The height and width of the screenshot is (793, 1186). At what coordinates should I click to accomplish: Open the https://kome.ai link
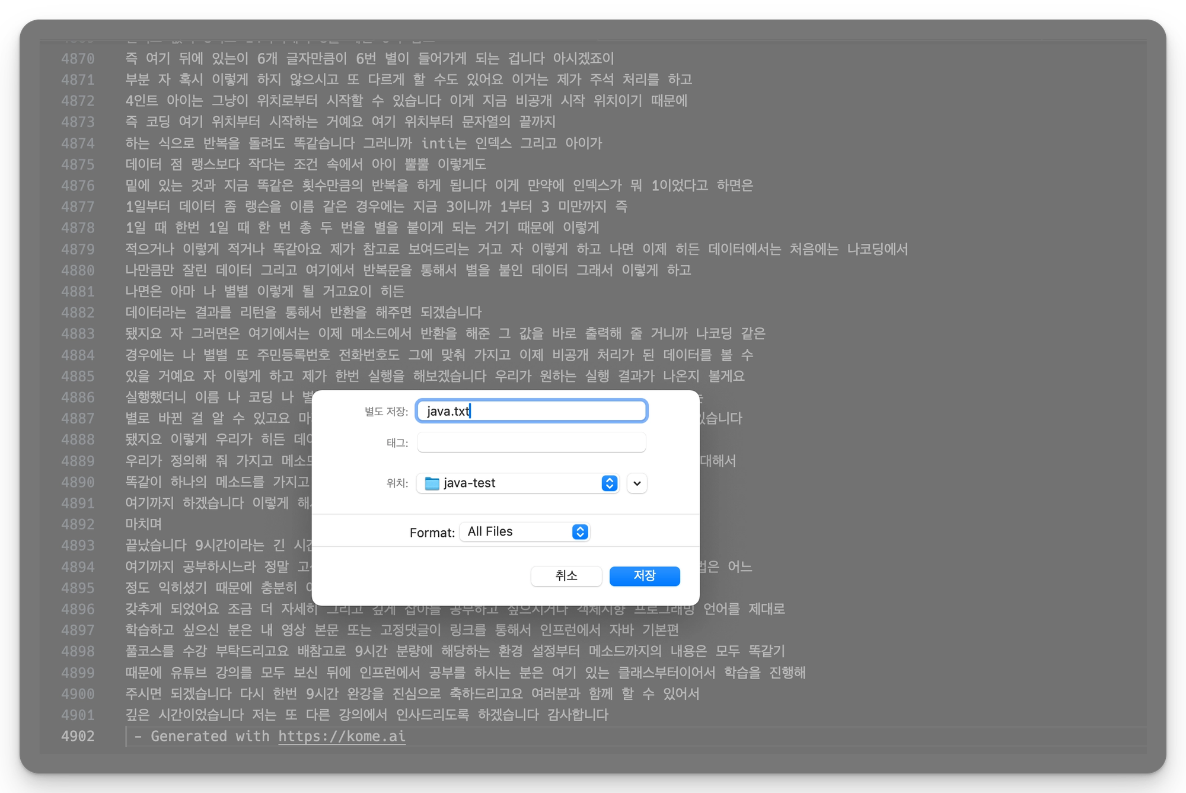(x=342, y=736)
